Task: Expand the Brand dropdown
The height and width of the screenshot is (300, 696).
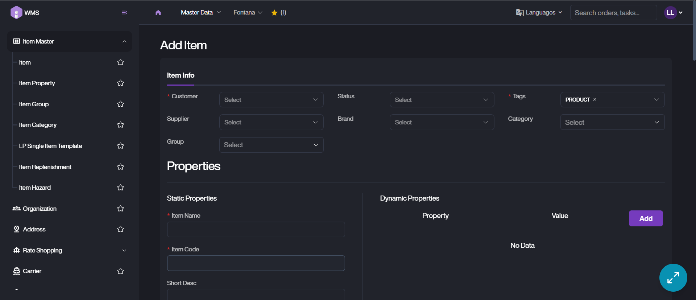Action: pyautogui.click(x=442, y=122)
